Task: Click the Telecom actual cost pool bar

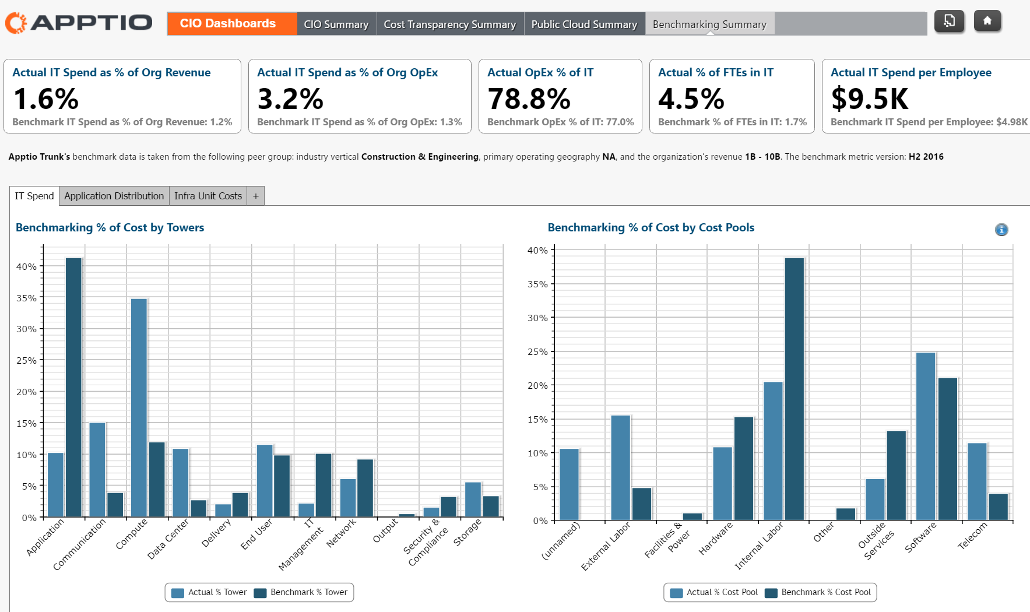Action: [x=978, y=481]
